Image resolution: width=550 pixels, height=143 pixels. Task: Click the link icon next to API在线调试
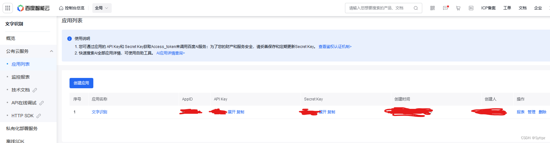(42, 103)
